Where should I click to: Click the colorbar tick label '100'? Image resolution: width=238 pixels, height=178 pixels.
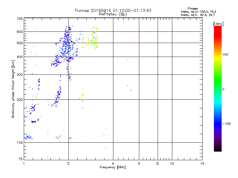(x=225, y=55)
